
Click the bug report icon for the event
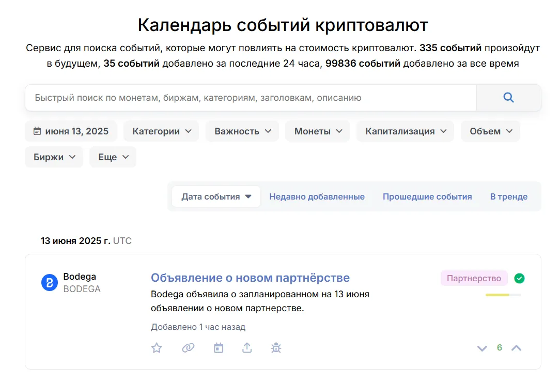(x=276, y=348)
